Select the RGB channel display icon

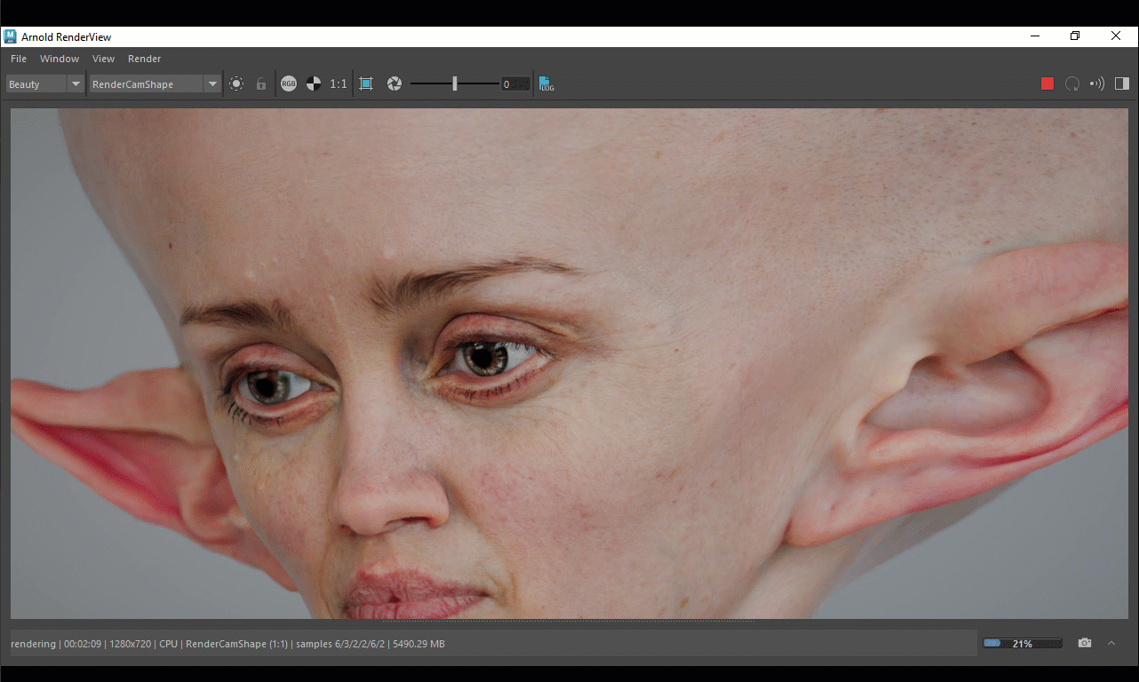pos(289,83)
